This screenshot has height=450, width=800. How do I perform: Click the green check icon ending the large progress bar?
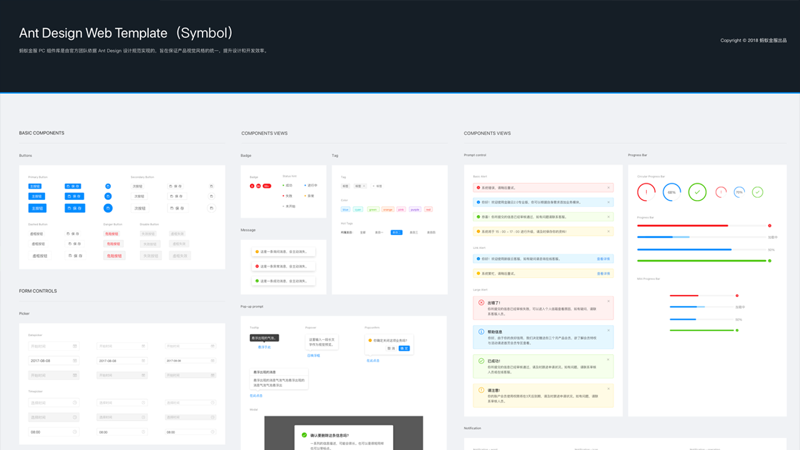769,261
